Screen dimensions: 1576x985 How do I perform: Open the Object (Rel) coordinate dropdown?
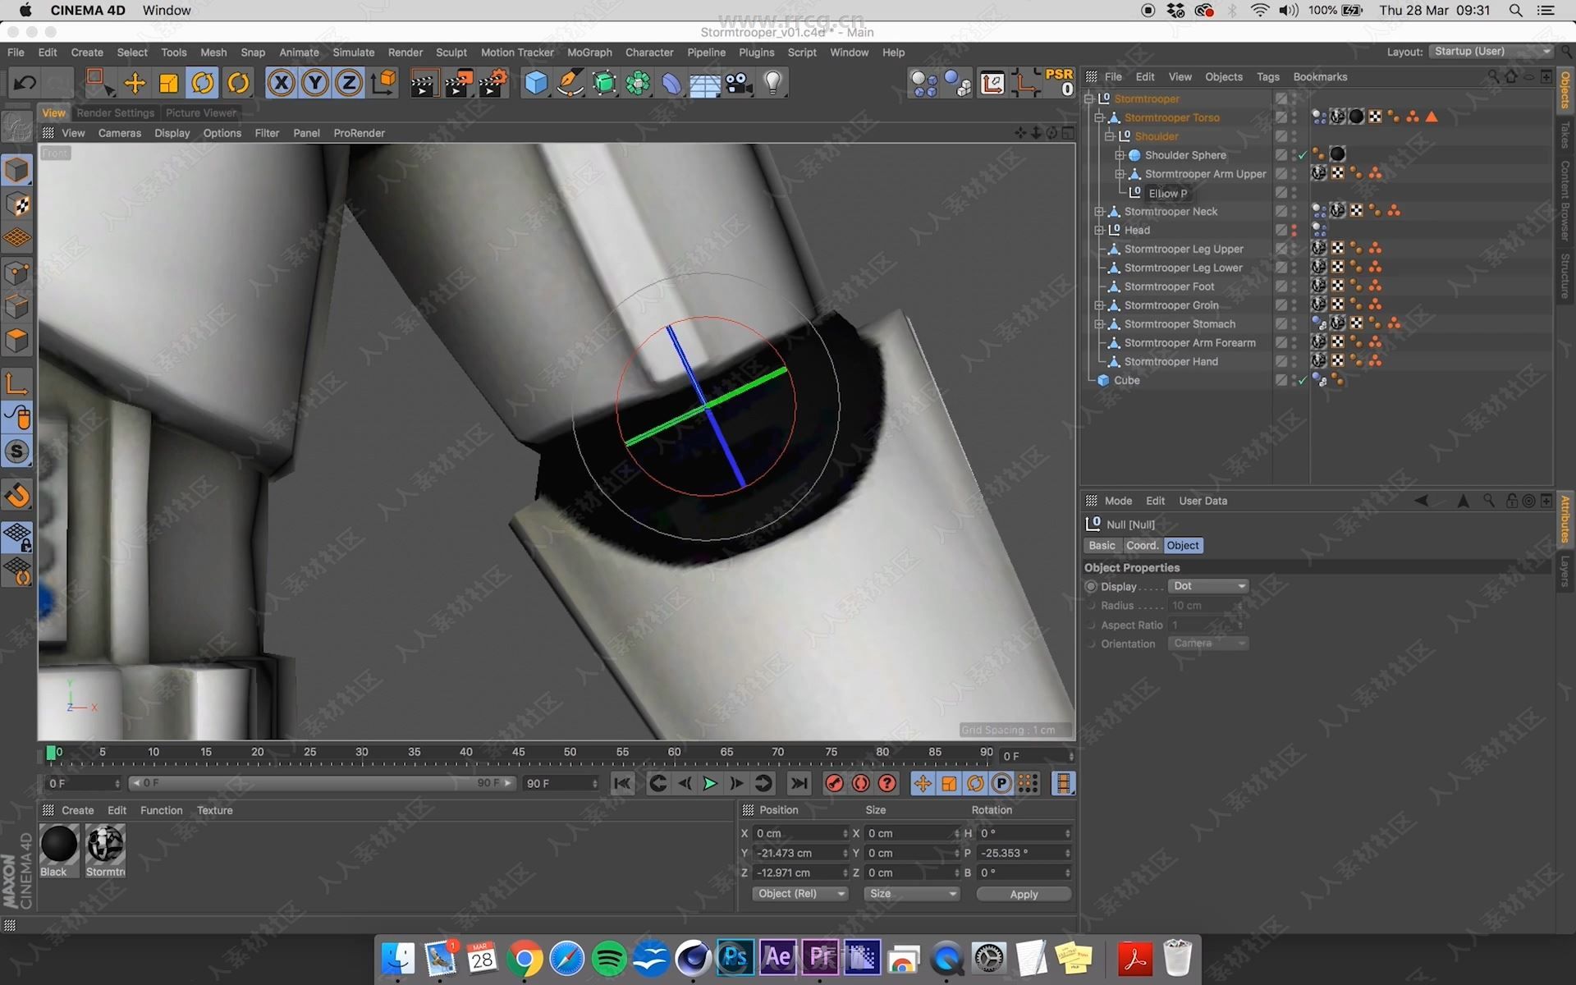pos(799,894)
